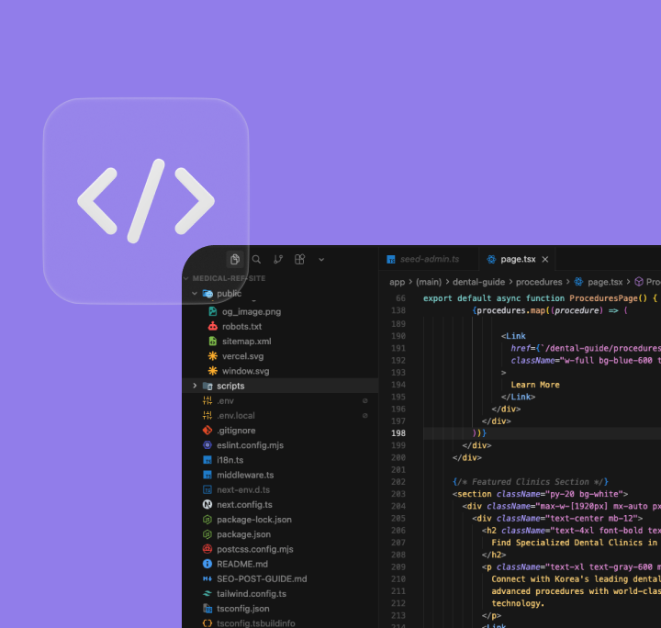Open the Search view icon

(256, 260)
